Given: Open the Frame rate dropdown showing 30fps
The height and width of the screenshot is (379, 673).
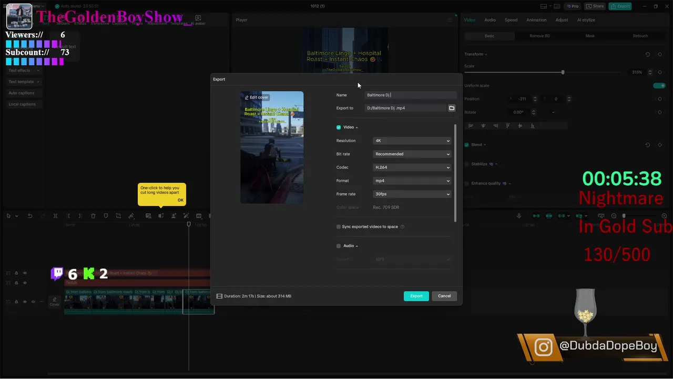Looking at the screenshot, I should (412, 194).
